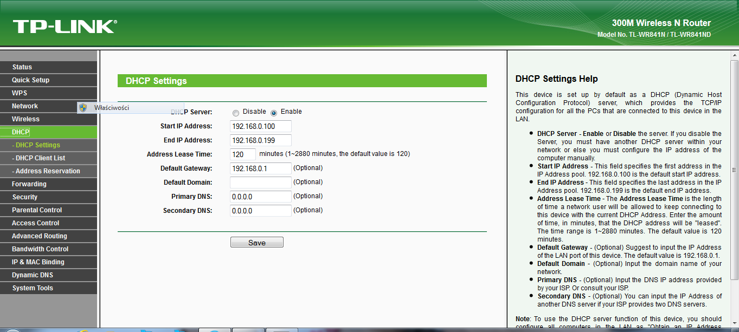
Task: Select the Disable radio button for DHCP Server
Action: tap(236, 113)
